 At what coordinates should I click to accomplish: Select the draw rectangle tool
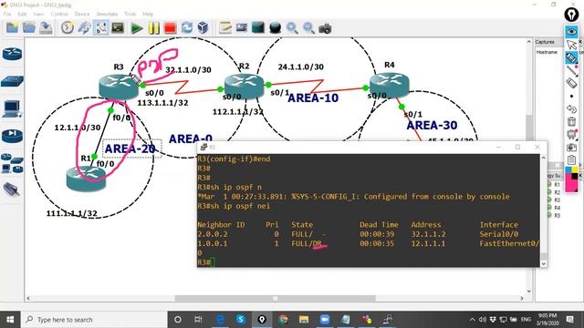257,28
